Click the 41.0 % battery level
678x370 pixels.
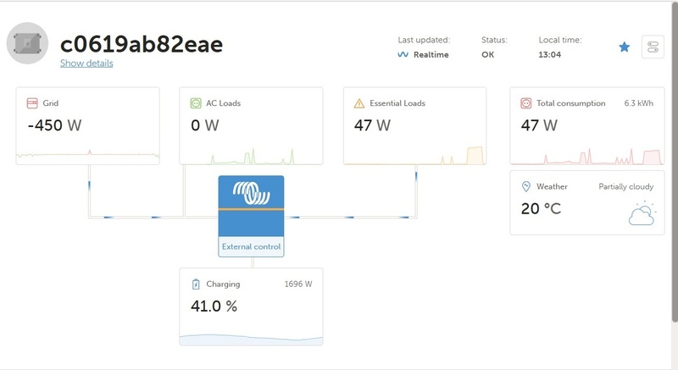pyautogui.click(x=214, y=306)
